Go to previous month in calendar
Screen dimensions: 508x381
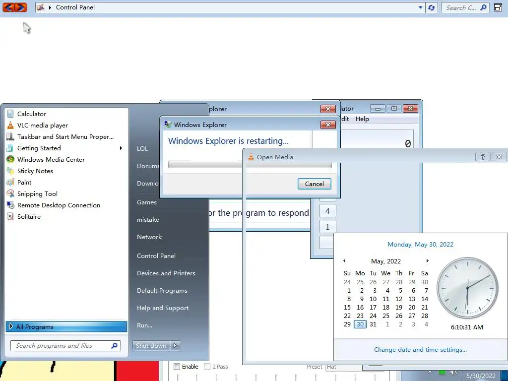pyautogui.click(x=344, y=261)
